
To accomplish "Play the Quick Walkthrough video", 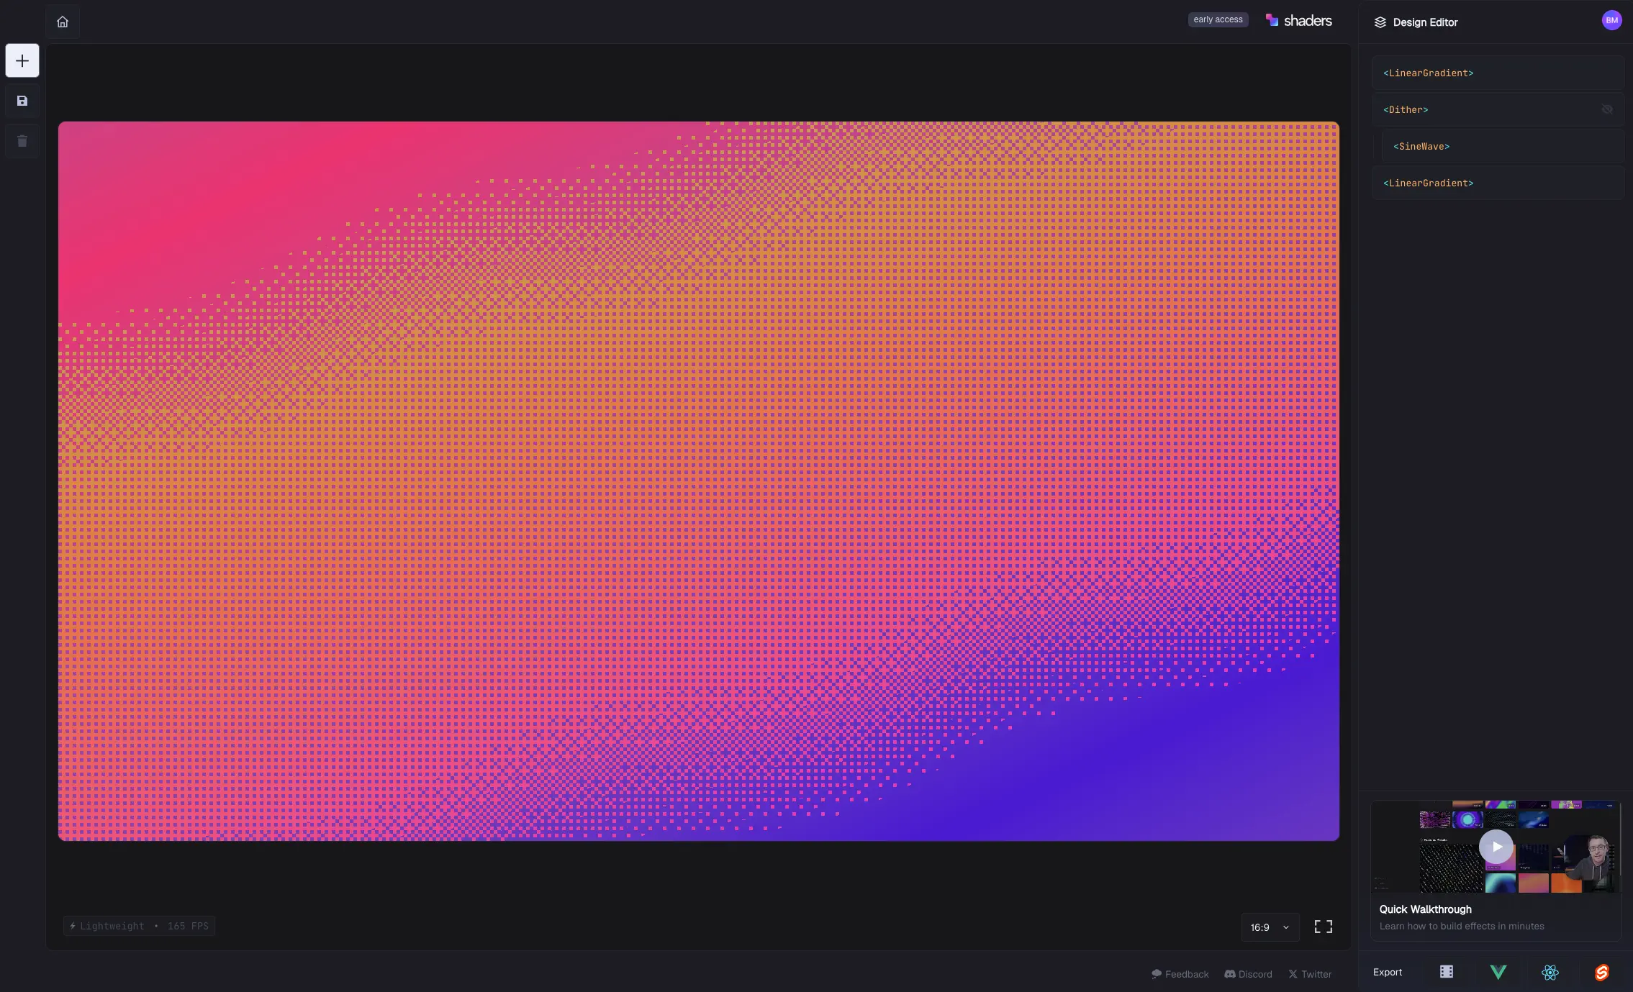I will [x=1496, y=847].
